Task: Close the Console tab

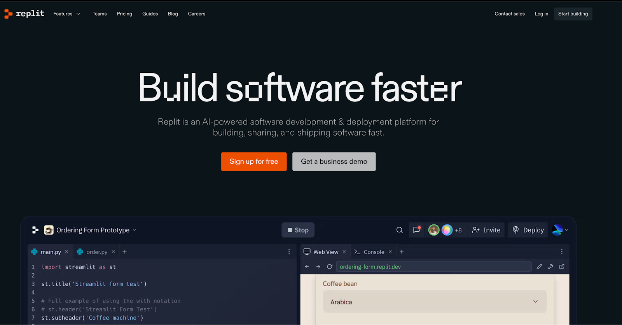Action: coord(390,252)
